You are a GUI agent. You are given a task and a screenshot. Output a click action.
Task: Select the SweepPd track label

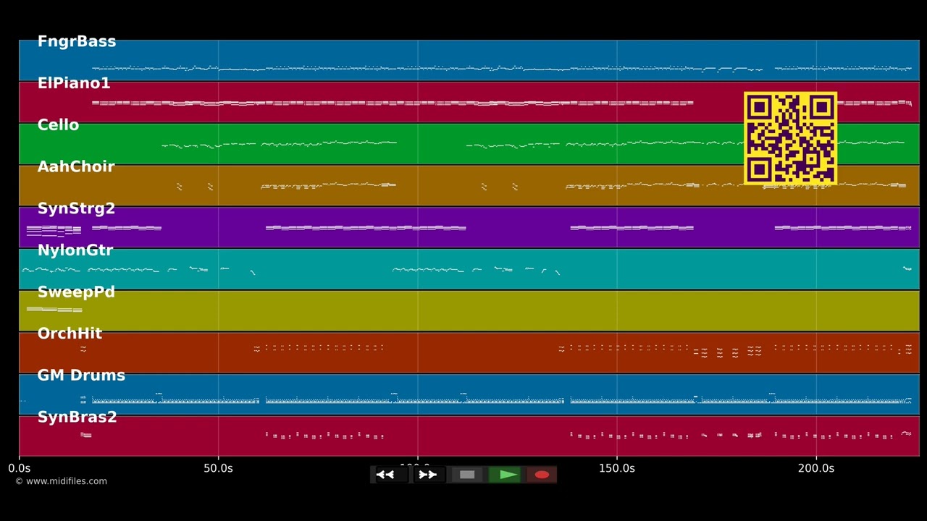[x=76, y=292]
